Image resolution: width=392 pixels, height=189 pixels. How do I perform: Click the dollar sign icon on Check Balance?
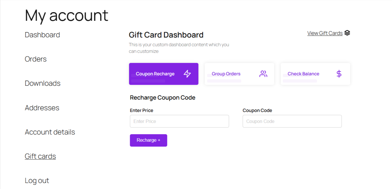tap(339, 74)
